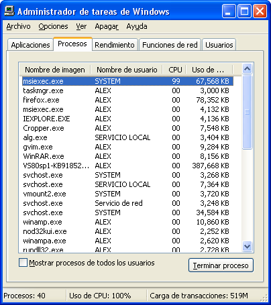Screen dimensions: 271x305
Task: Sort processes by CPU column header
Action: 174,70
